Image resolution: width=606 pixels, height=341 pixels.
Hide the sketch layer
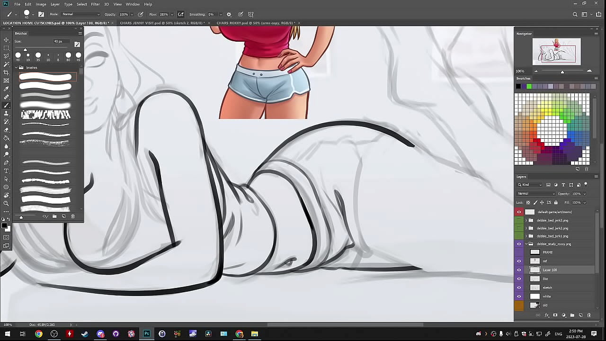click(519, 287)
